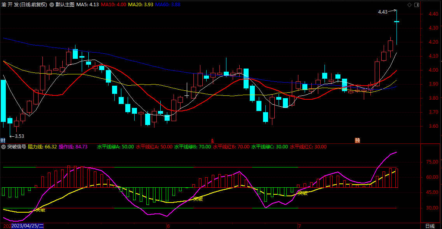Click the 默认主图 label

pyautogui.click(x=65, y=5)
